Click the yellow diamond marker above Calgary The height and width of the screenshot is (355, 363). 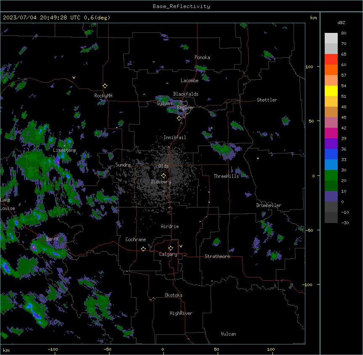(x=171, y=248)
